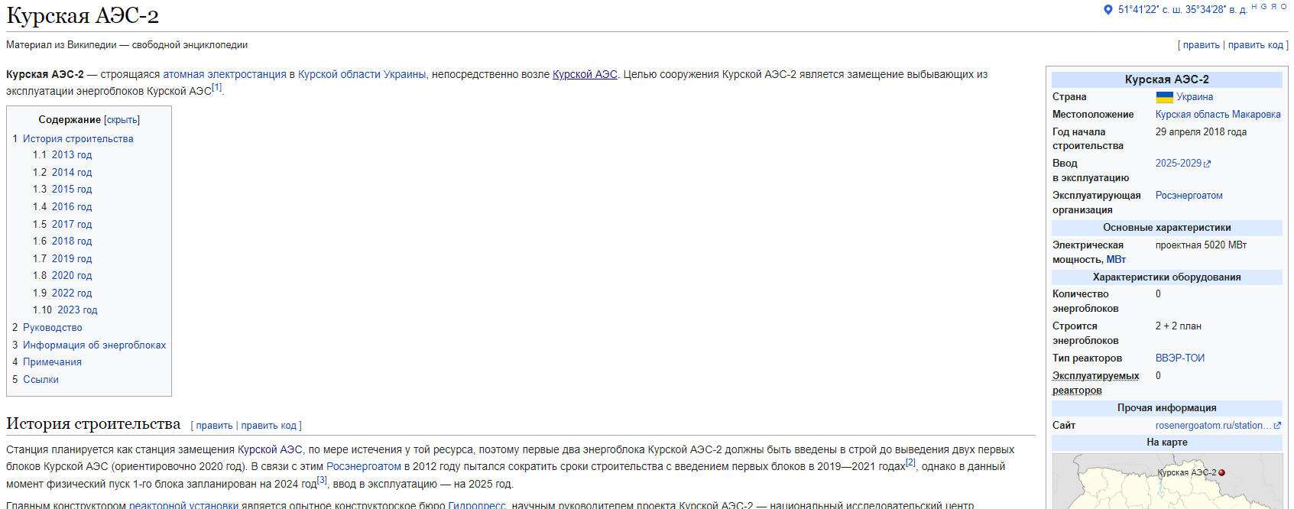Jump to Информация об энергоблоках contents entry

94,345
